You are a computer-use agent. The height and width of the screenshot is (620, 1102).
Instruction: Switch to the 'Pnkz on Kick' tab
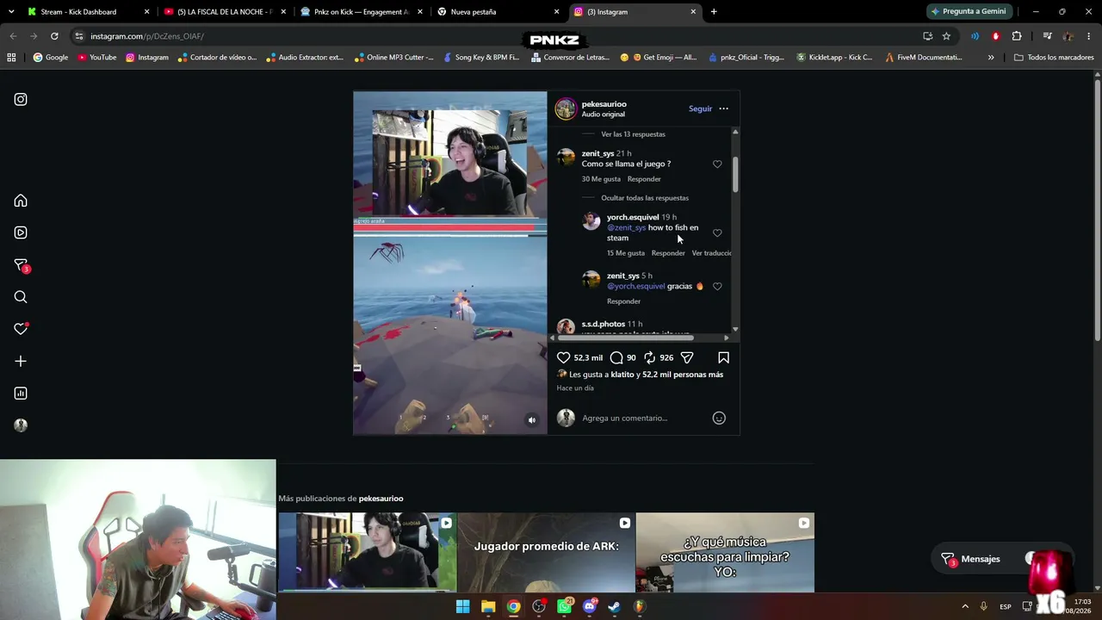(x=360, y=12)
